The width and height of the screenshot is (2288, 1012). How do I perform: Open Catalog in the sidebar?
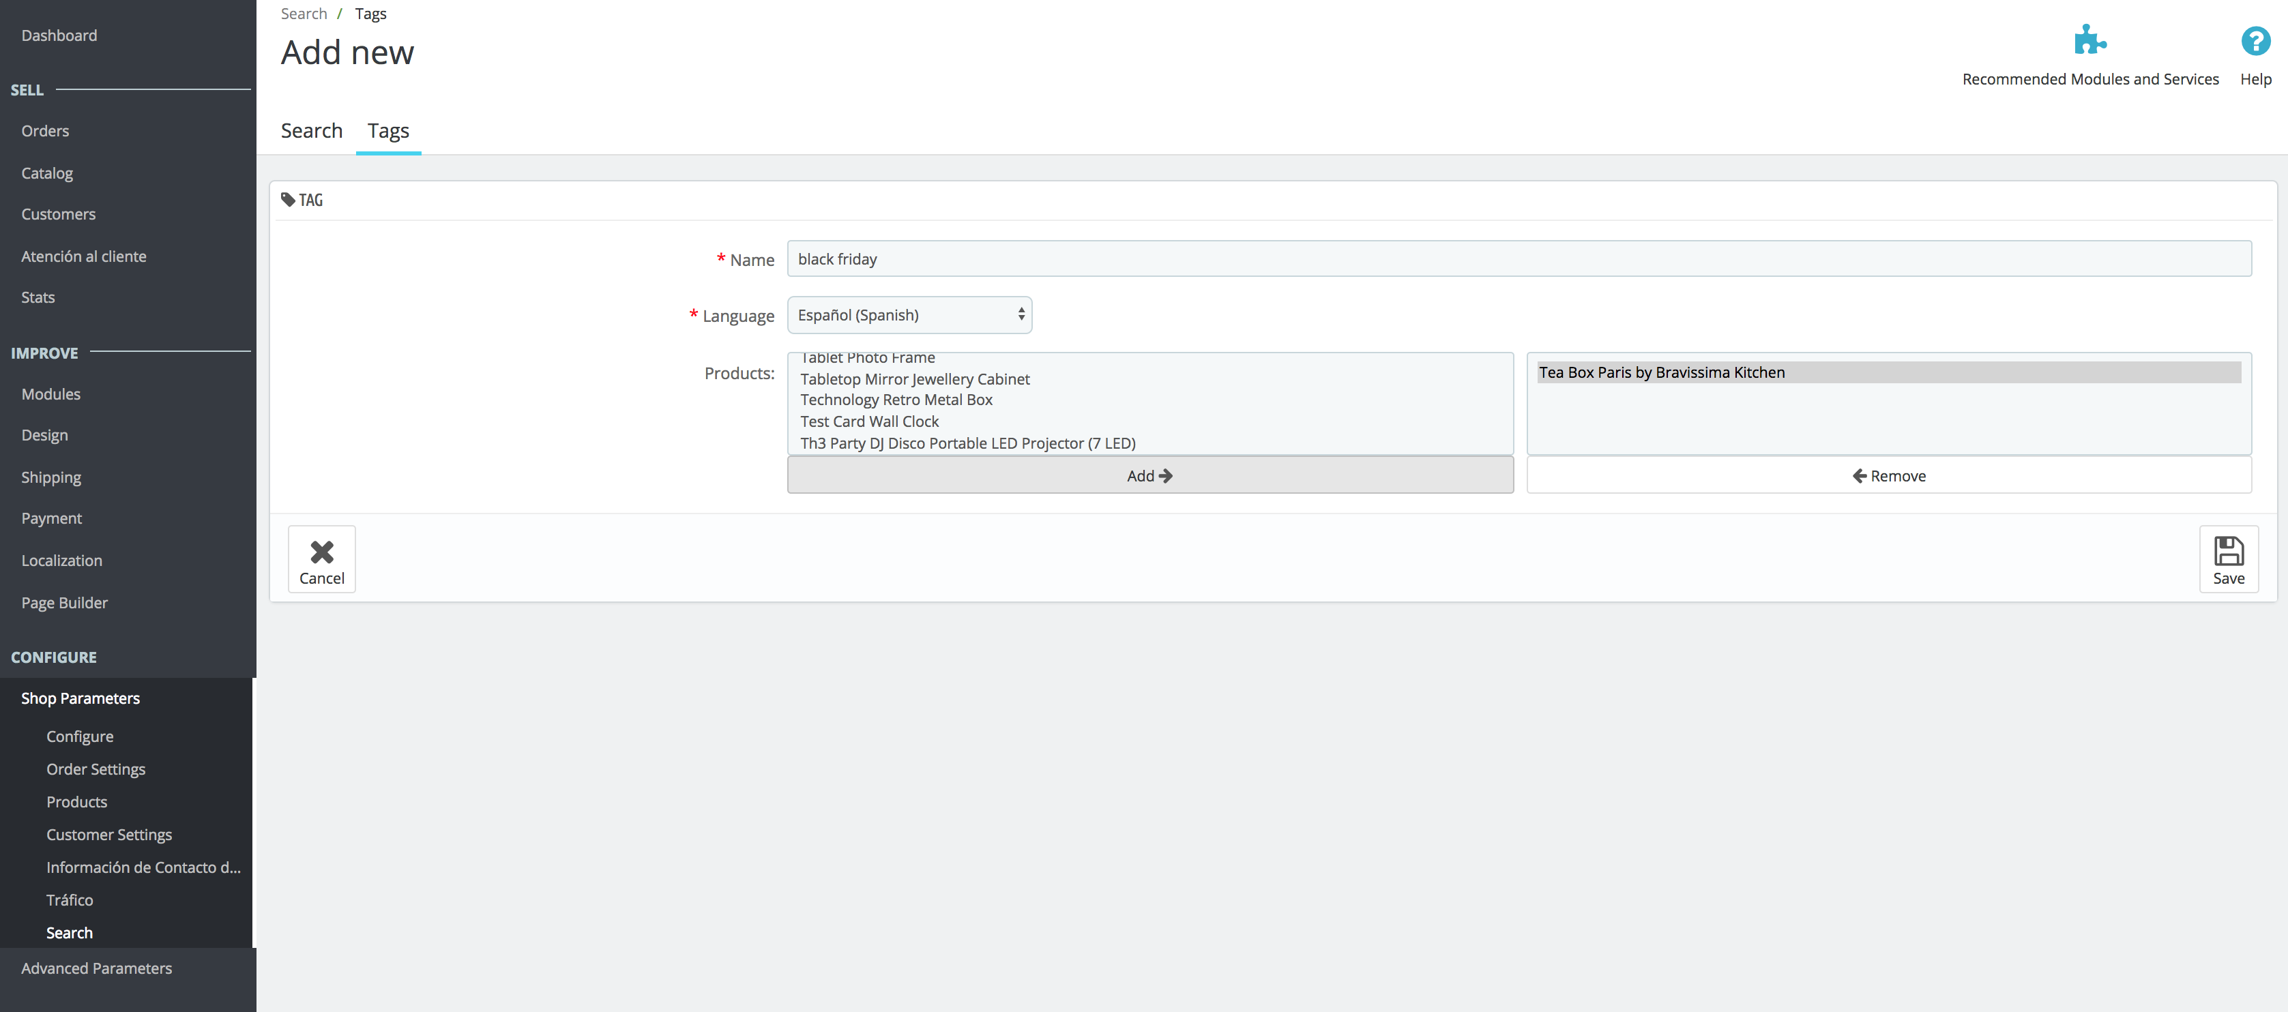tap(47, 173)
